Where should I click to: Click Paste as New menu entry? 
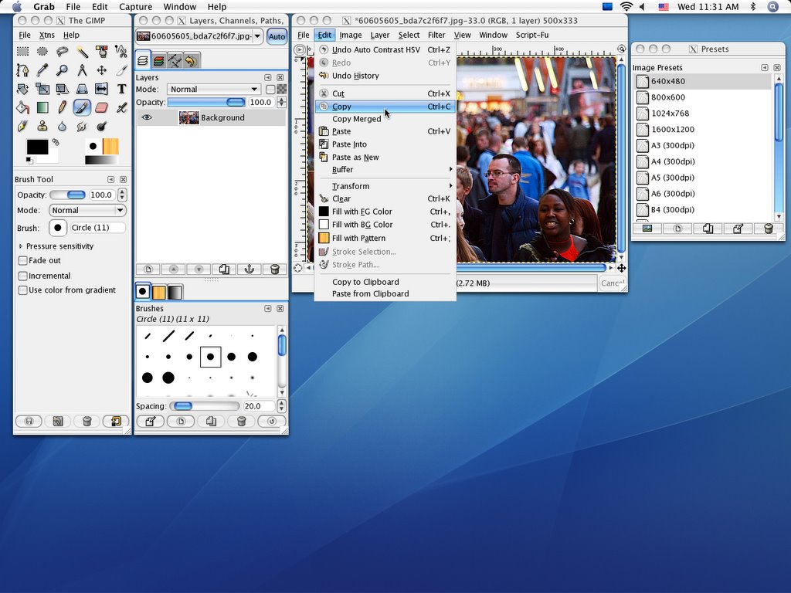(x=355, y=158)
